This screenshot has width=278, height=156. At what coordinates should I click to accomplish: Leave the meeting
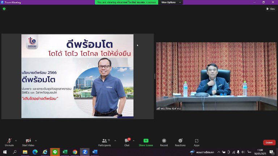pyautogui.click(x=269, y=142)
